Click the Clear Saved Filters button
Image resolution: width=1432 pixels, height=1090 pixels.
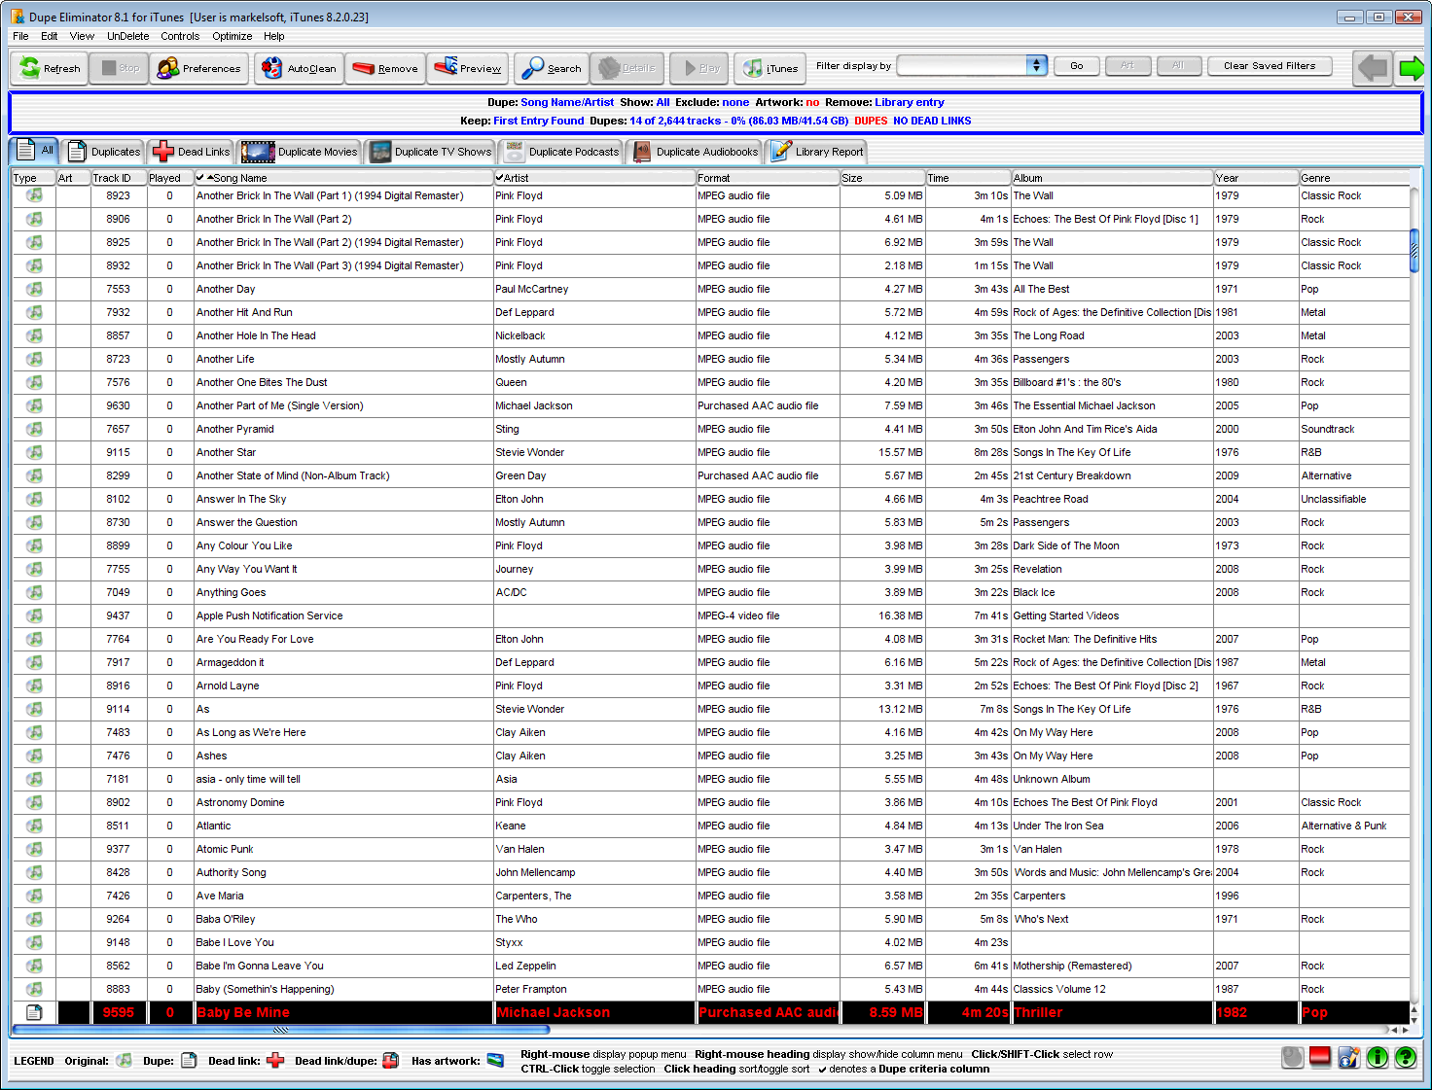click(x=1269, y=65)
